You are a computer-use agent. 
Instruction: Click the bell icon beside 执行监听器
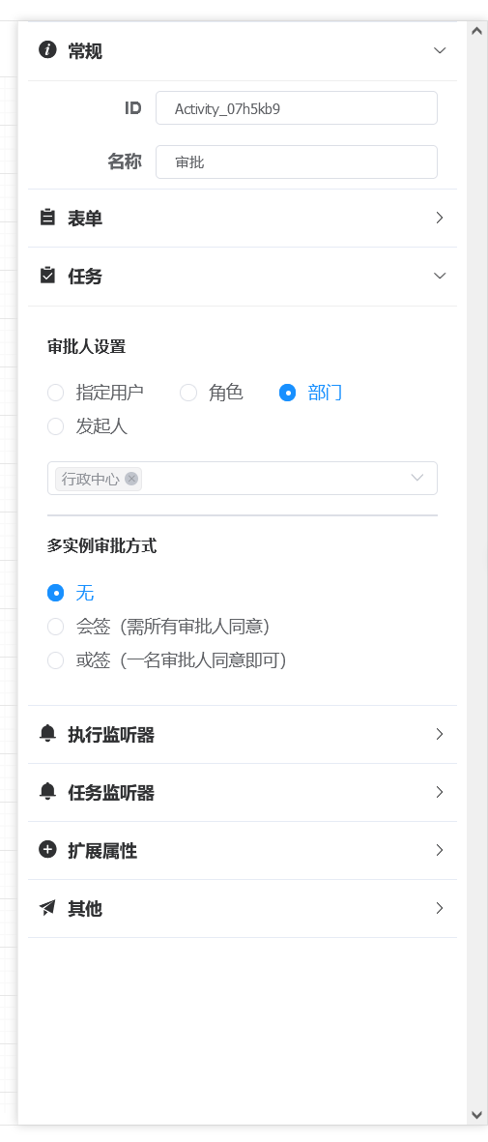(47, 733)
